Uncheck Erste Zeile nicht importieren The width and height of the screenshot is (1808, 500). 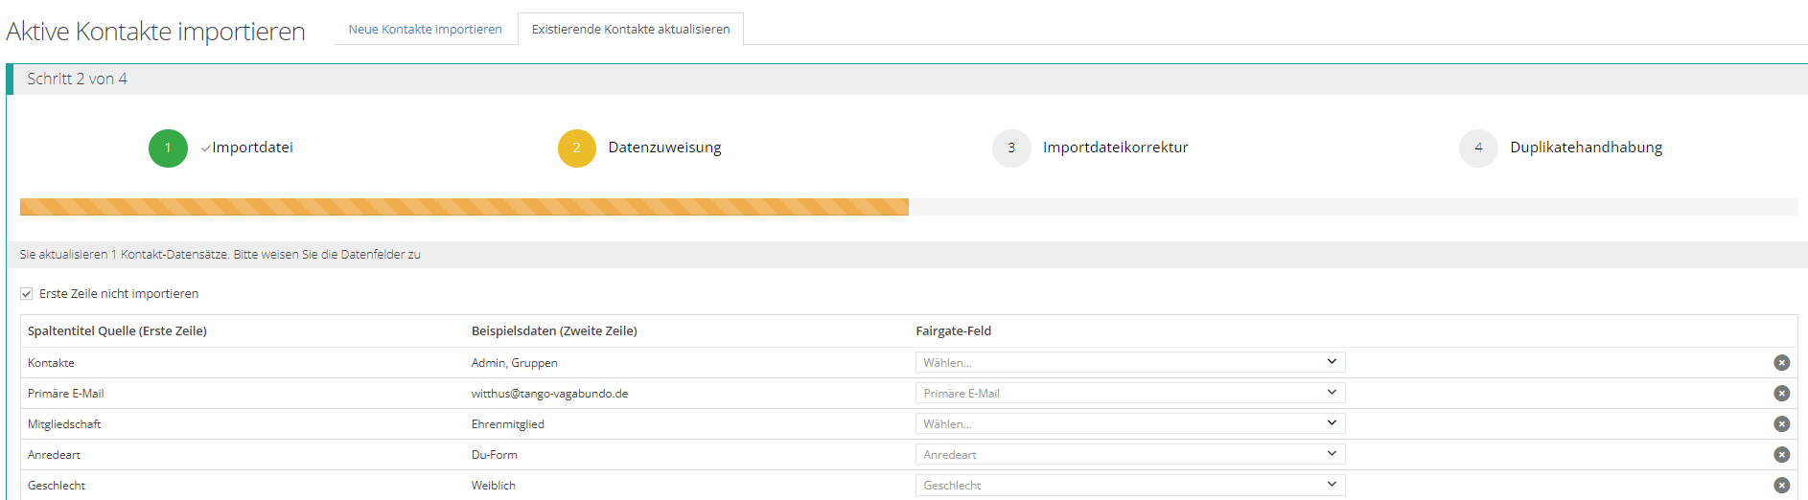click(x=27, y=294)
